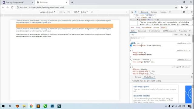Open Chrome from the taskbar
The width and height of the screenshot is (194, 109).
pos(31,106)
